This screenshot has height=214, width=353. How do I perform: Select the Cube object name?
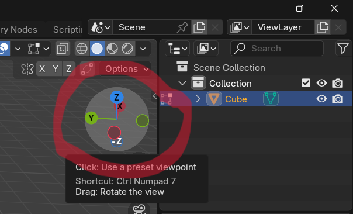[236, 99]
